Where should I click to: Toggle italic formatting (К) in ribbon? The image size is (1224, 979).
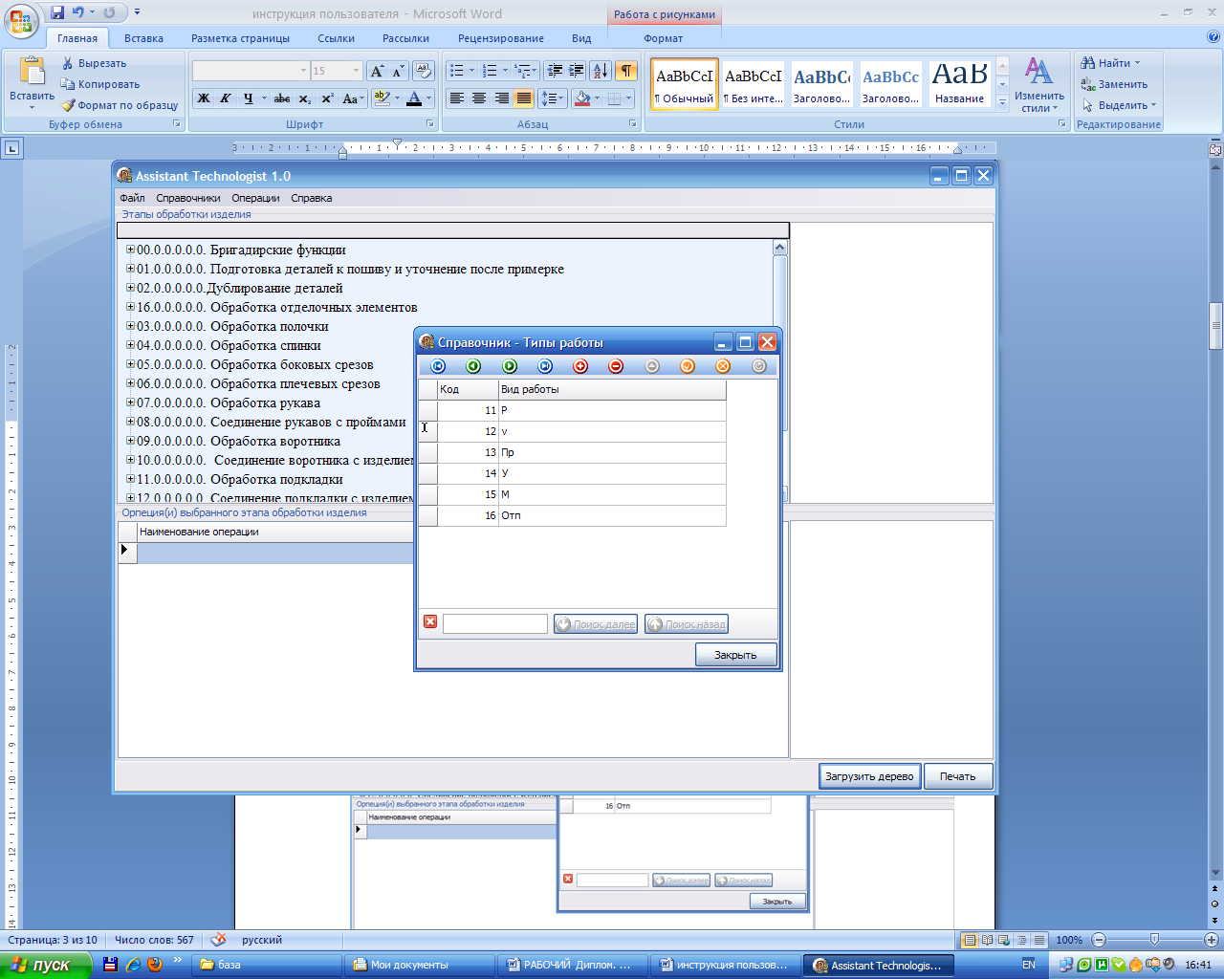pyautogui.click(x=226, y=98)
